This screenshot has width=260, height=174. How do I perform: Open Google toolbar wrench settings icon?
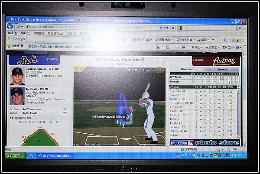coord(225,40)
